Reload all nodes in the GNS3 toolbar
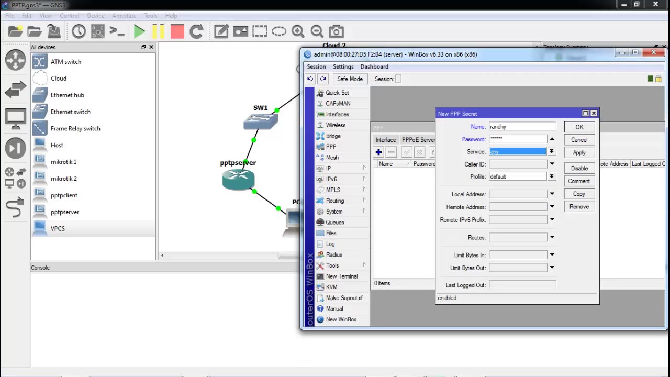This screenshot has height=377, width=670. tap(196, 31)
